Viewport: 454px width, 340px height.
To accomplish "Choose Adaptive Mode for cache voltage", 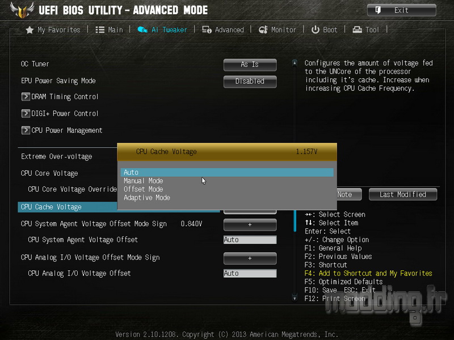I will coord(147,198).
